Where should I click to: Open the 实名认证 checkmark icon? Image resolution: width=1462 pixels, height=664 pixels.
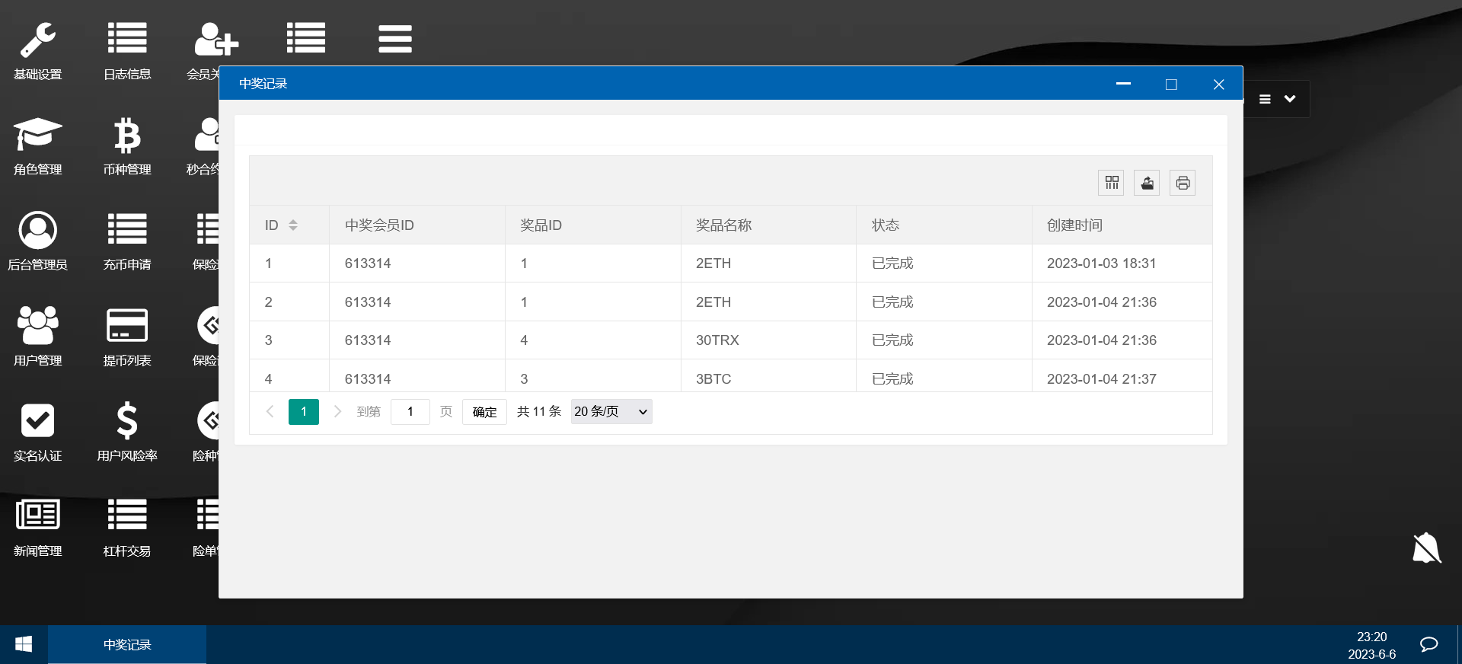click(37, 421)
